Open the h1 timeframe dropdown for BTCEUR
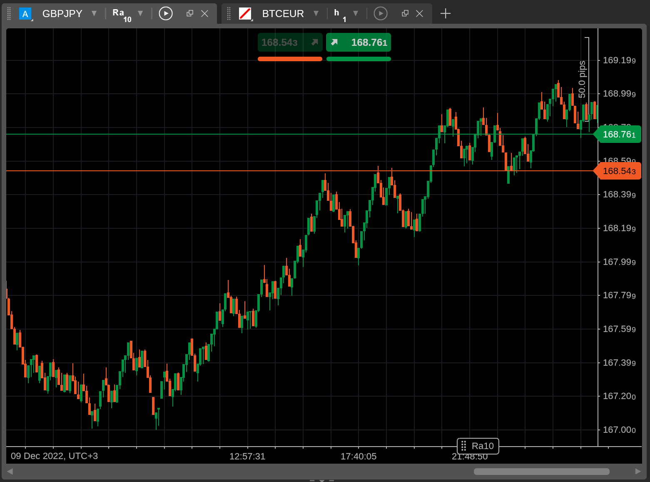Image resolution: width=650 pixels, height=482 pixels. point(356,13)
